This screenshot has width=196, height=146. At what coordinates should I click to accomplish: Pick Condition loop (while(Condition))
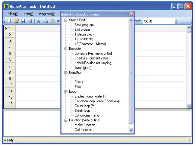click(97, 101)
